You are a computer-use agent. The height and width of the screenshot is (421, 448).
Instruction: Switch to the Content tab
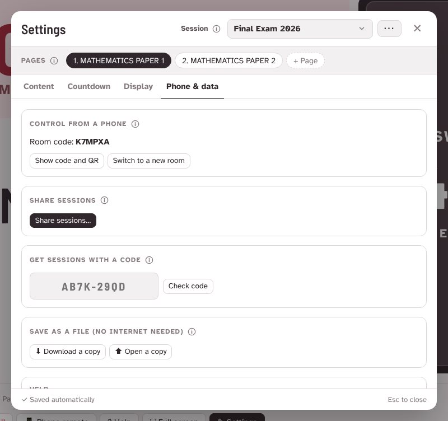[x=39, y=87]
